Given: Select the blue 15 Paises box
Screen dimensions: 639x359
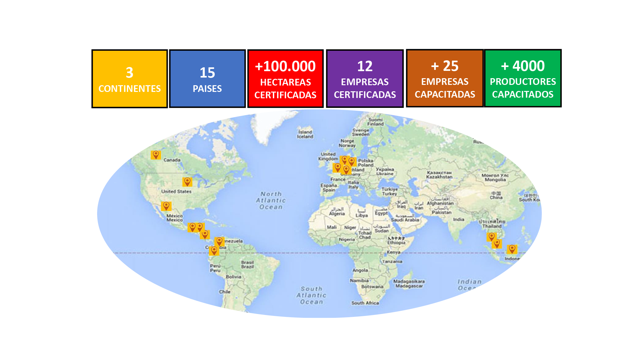Looking at the screenshot, I should (207, 79).
